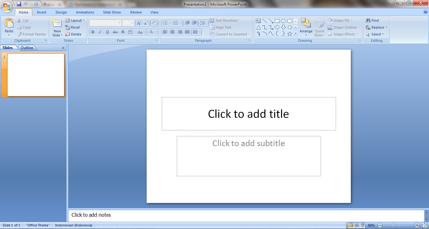Click Reset in the Slides group
The height and width of the screenshot is (229, 429).
point(73,27)
